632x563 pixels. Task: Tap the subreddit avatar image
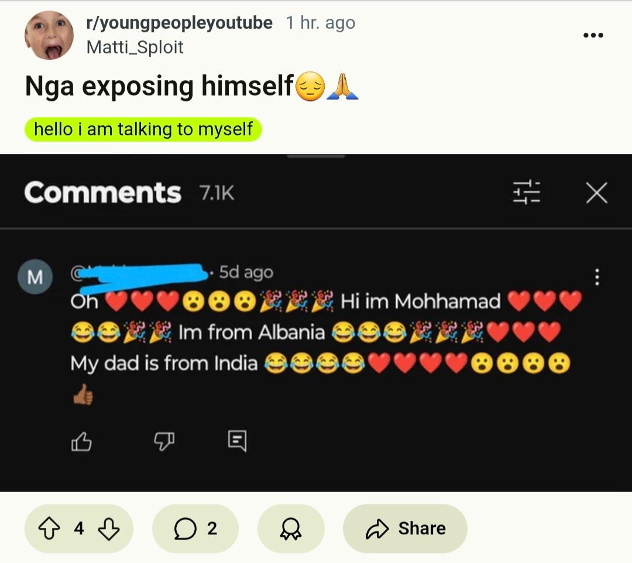point(49,35)
